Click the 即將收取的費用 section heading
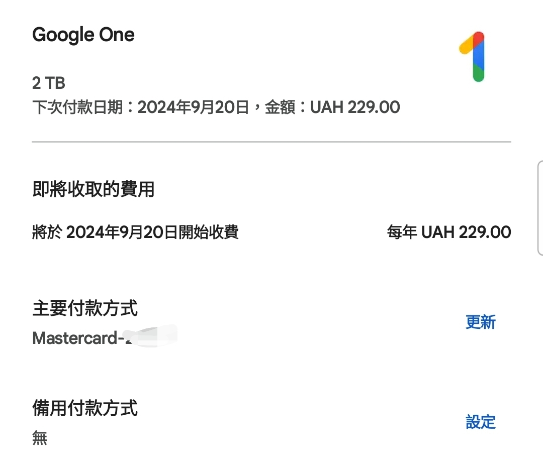 tap(93, 190)
